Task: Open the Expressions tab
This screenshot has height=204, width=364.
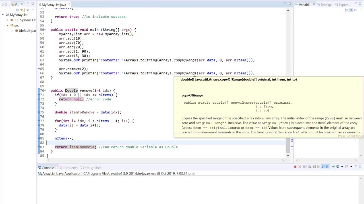Action: tap(343, 5)
